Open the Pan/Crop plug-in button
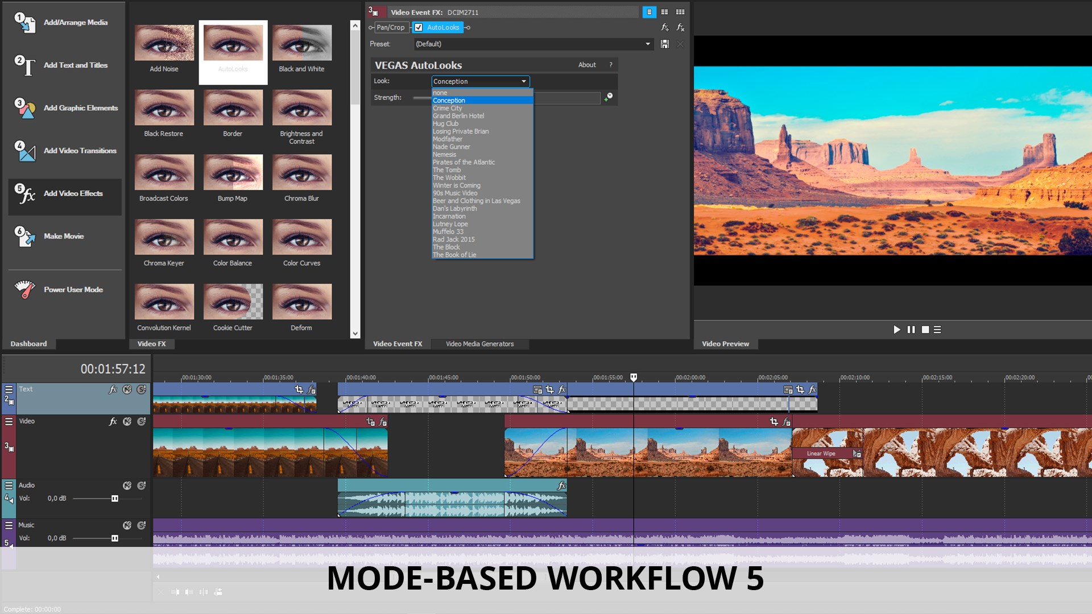The width and height of the screenshot is (1092, 614). [x=390, y=27]
